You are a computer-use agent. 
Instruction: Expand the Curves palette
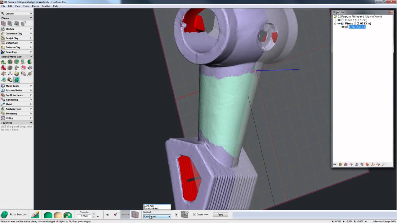17,14
